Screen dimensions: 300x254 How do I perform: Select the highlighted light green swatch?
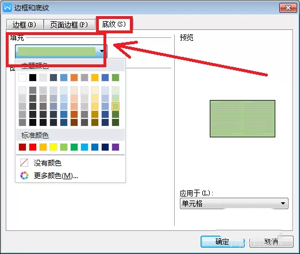pos(116,106)
